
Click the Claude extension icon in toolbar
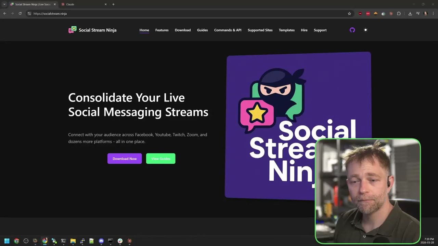(x=391, y=14)
